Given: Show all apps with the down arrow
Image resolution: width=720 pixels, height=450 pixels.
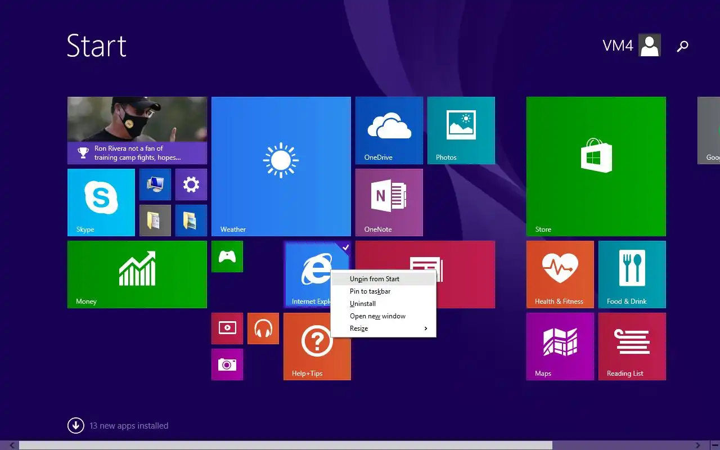Looking at the screenshot, I should pos(76,426).
